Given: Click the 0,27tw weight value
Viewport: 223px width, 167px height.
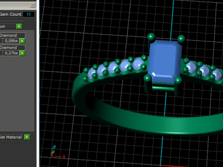Looking at the screenshot, I should tap(11, 53).
